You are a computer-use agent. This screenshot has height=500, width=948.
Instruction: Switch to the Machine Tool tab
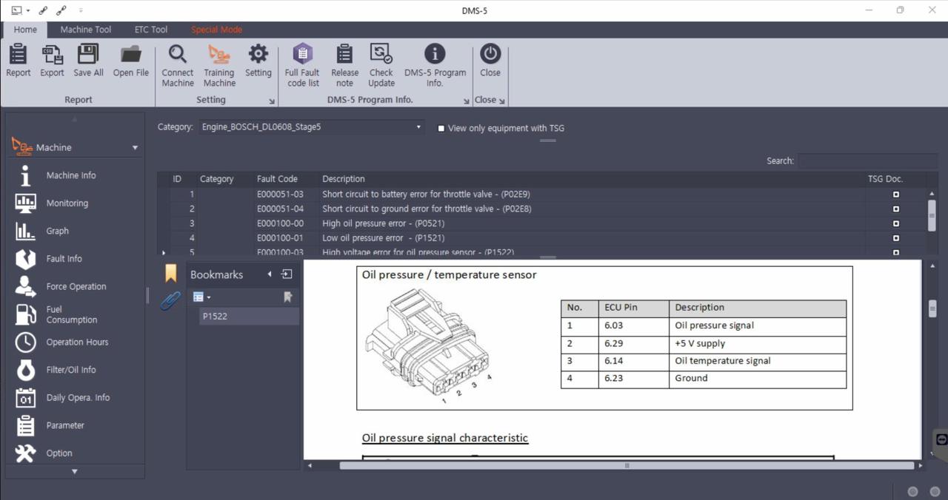86,30
